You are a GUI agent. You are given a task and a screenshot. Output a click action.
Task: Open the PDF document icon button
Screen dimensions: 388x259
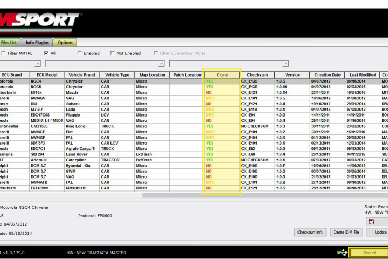pos(377,222)
